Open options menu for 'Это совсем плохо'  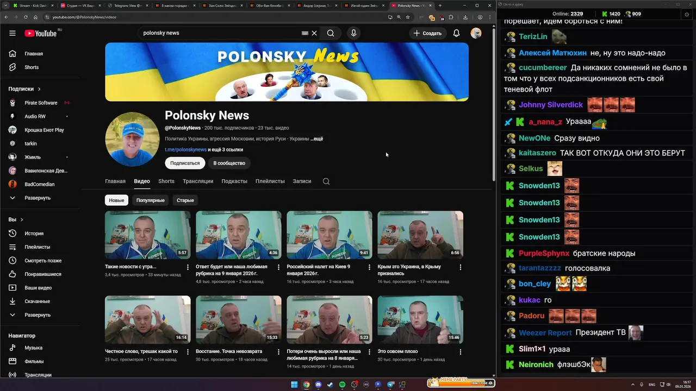461,352
